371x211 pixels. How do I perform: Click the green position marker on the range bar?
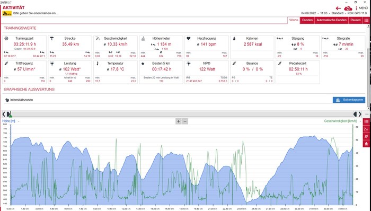click(x=11, y=116)
